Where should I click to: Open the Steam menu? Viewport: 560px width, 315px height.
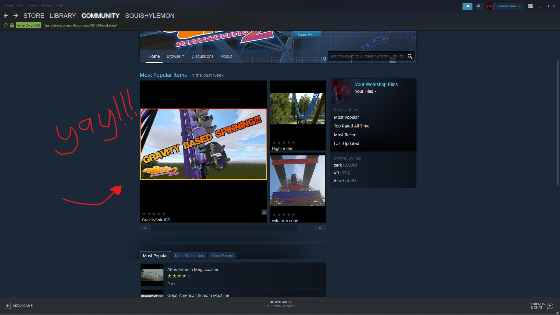click(8, 5)
